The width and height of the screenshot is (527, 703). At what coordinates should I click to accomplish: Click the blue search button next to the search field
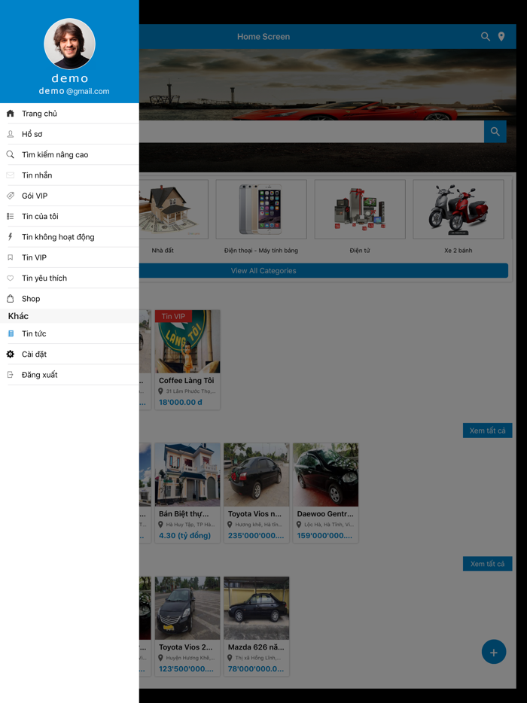[x=495, y=132]
